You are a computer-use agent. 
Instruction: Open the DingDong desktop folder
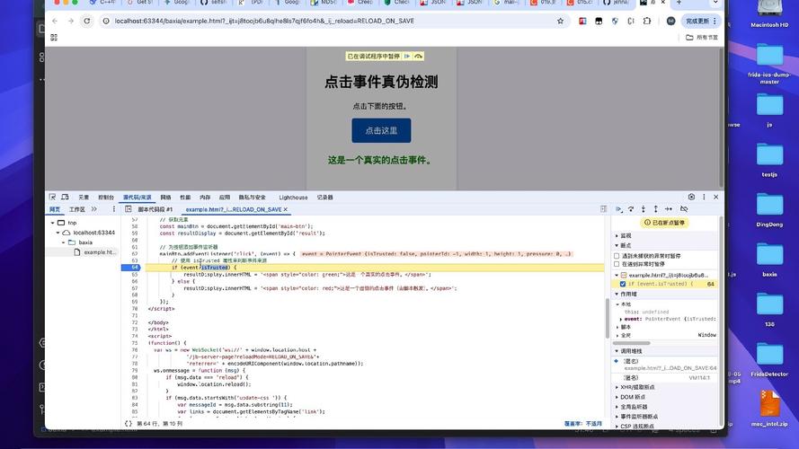(x=769, y=210)
